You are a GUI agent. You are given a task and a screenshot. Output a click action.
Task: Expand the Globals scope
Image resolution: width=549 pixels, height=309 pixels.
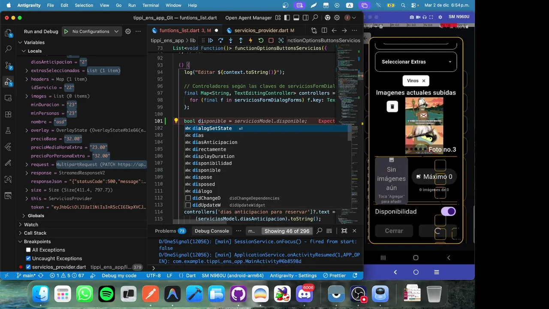(24, 215)
